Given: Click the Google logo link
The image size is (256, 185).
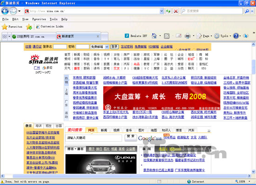Looking at the screenshot, I should click(150, 138).
